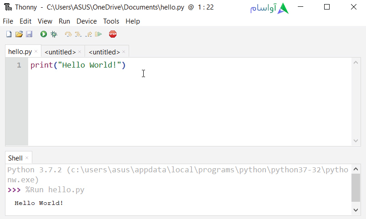Open the Edit menu

click(25, 21)
